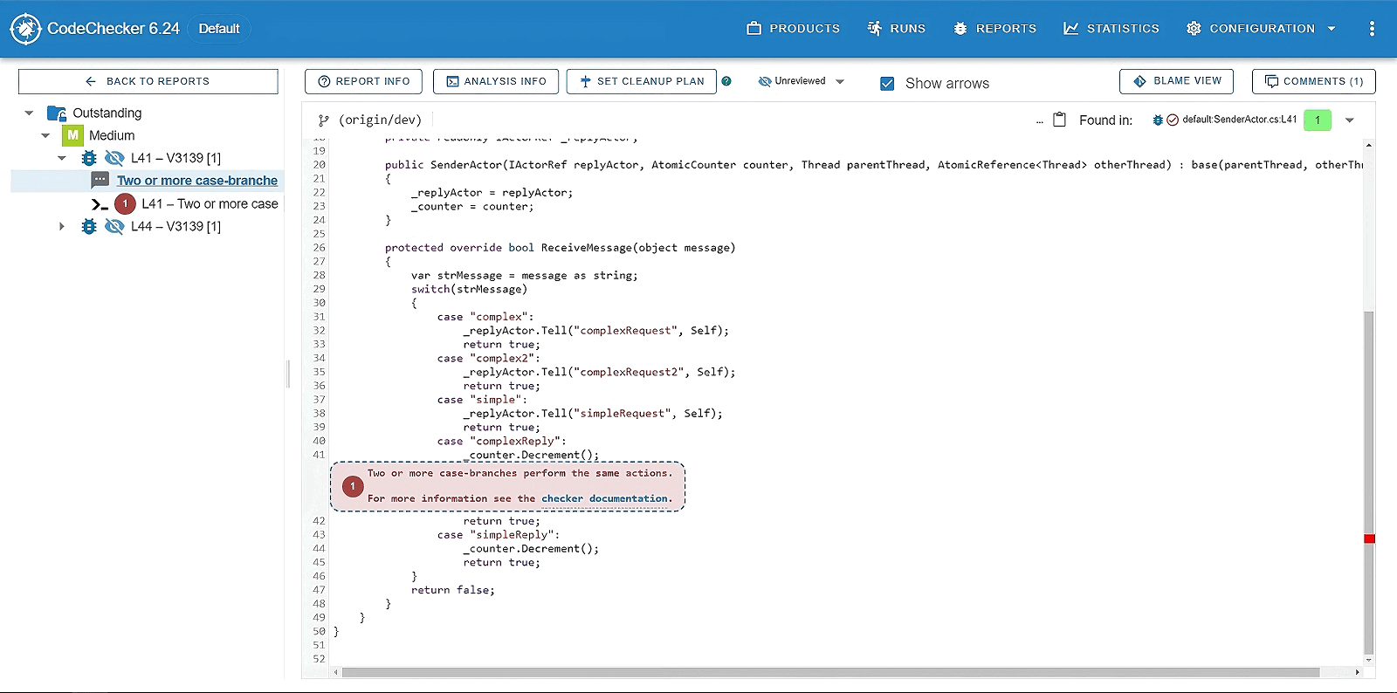Toggle the eye icon on the L41 report
This screenshot has height=693, width=1397.
coord(114,158)
